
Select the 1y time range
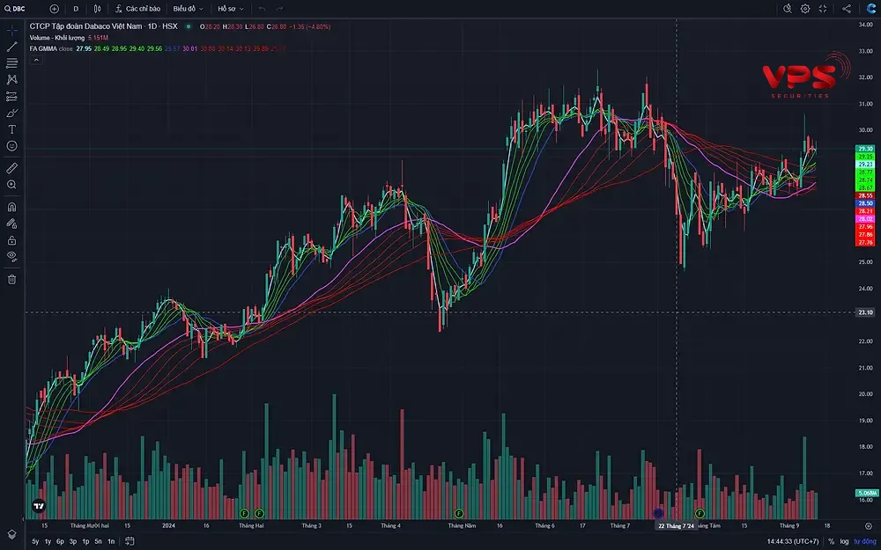click(x=48, y=541)
